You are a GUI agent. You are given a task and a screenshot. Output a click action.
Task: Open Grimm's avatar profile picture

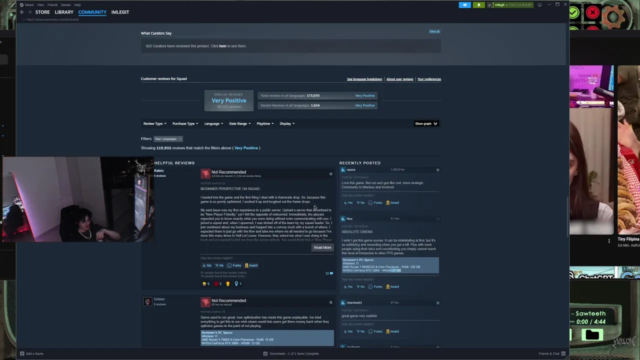(x=147, y=301)
